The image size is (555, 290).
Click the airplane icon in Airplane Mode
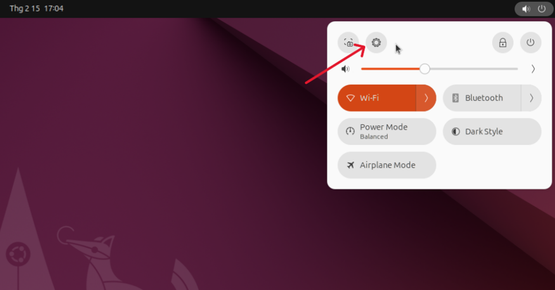350,165
